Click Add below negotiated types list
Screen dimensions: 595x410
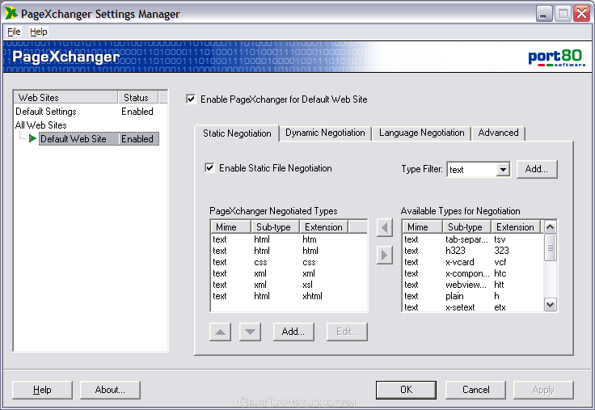click(293, 332)
